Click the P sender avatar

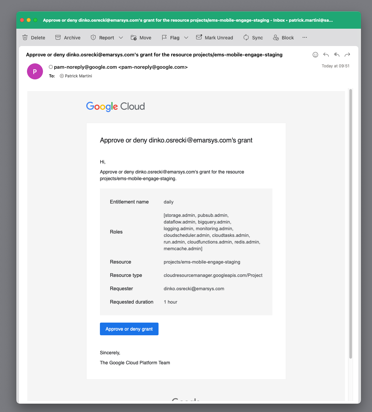pos(35,71)
